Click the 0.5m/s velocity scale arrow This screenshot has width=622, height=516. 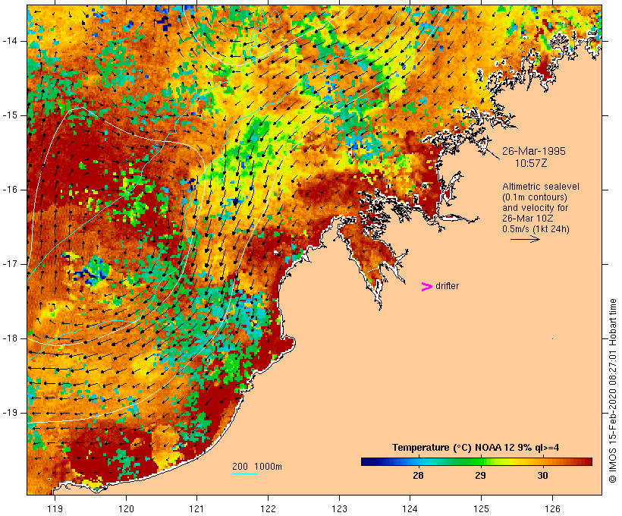(x=525, y=239)
